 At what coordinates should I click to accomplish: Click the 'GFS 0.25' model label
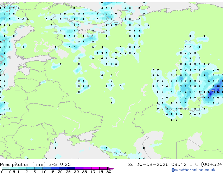click(59, 165)
